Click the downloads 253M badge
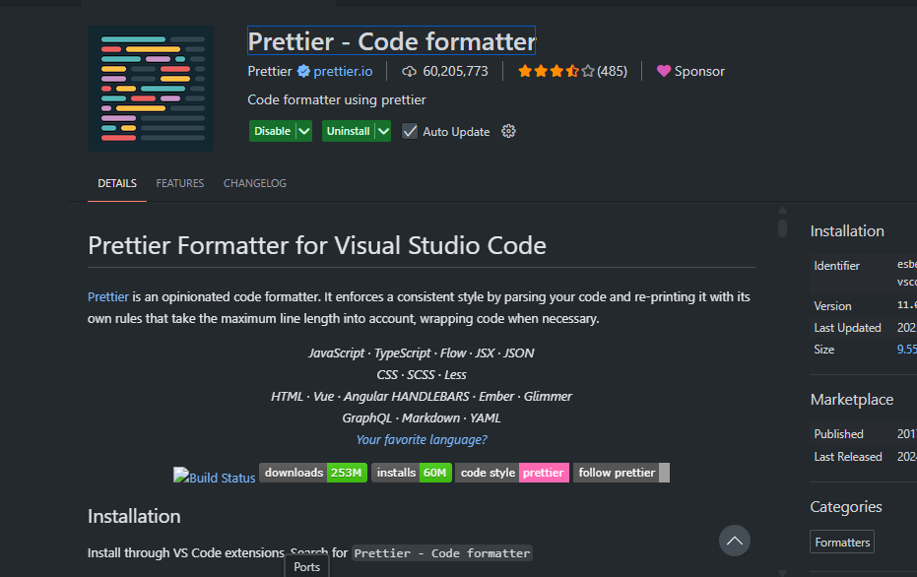 (313, 473)
